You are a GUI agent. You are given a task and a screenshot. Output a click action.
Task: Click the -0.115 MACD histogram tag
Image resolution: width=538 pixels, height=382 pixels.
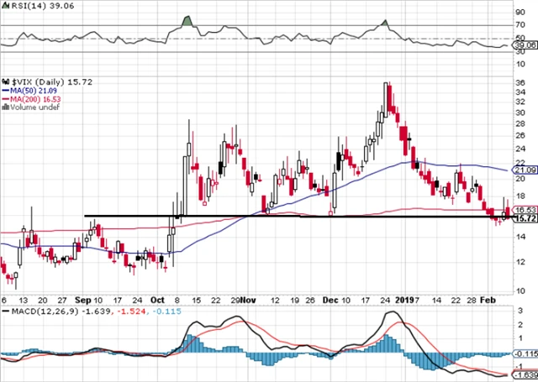pyautogui.click(x=525, y=355)
